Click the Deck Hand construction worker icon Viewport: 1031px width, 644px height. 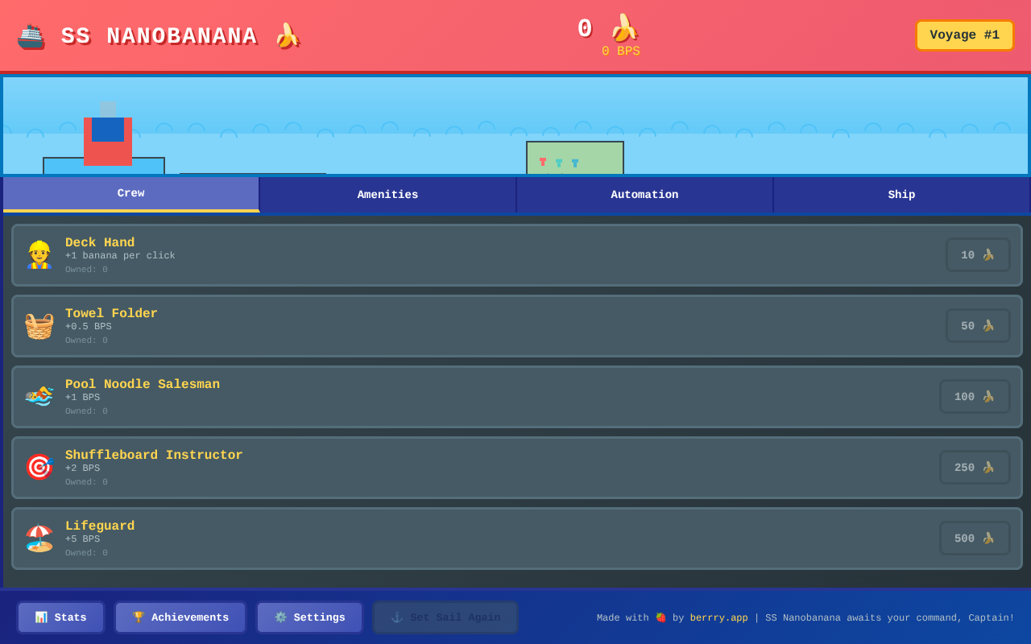click(39, 254)
